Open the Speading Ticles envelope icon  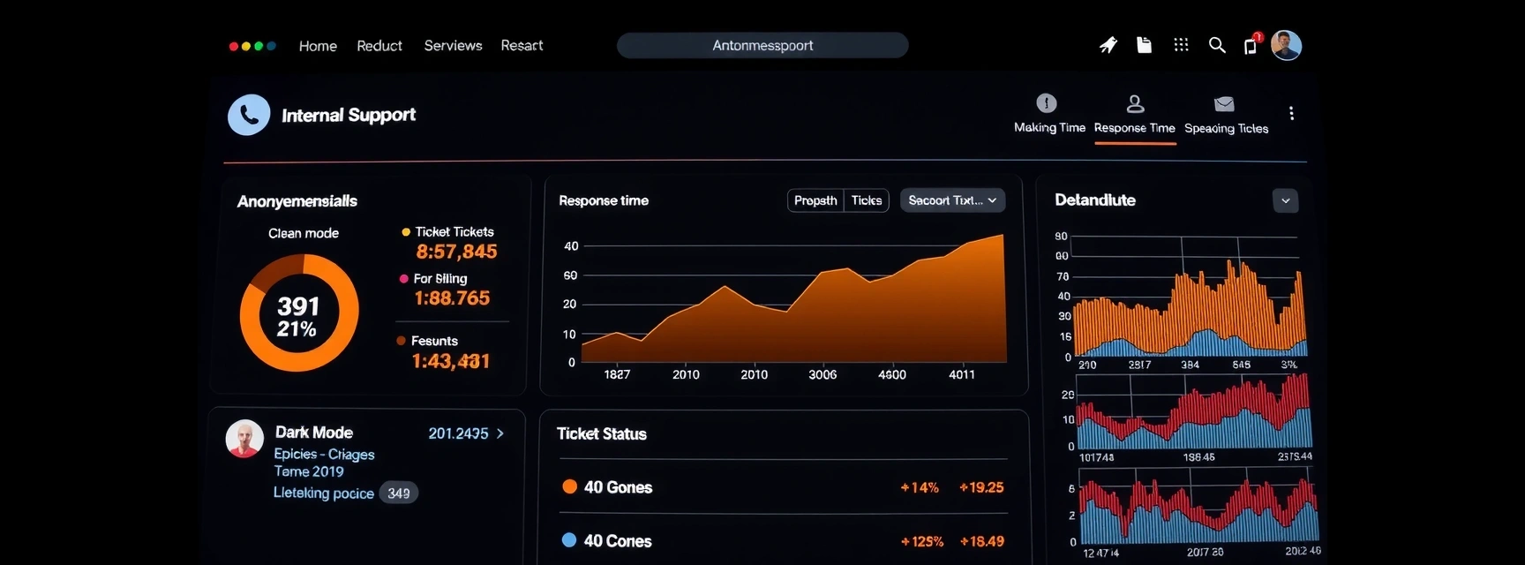tap(1224, 104)
